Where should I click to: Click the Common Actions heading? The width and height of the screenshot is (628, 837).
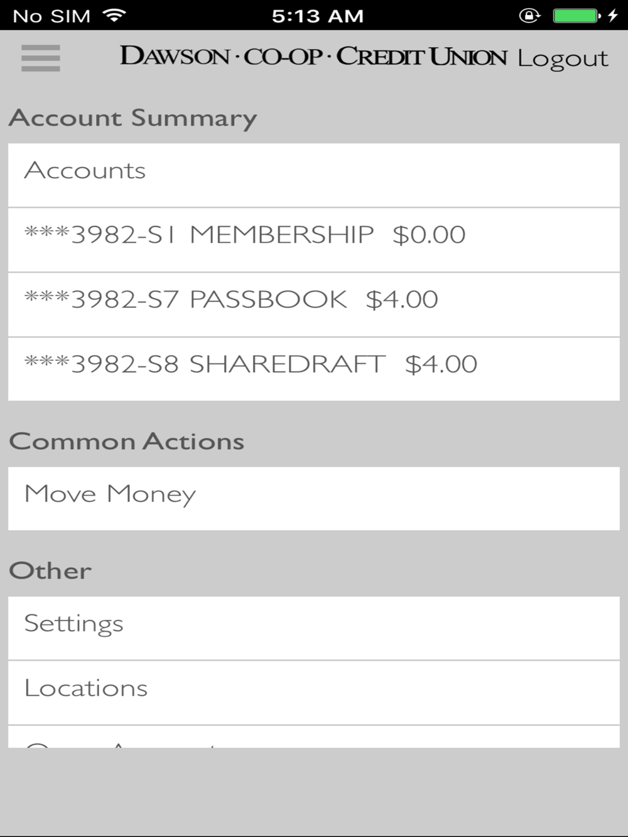tap(127, 441)
